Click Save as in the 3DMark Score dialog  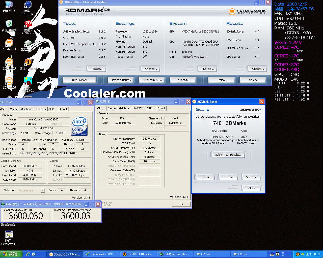tap(252, 177)
